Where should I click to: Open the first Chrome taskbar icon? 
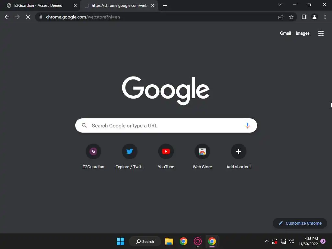pos(184,241)
